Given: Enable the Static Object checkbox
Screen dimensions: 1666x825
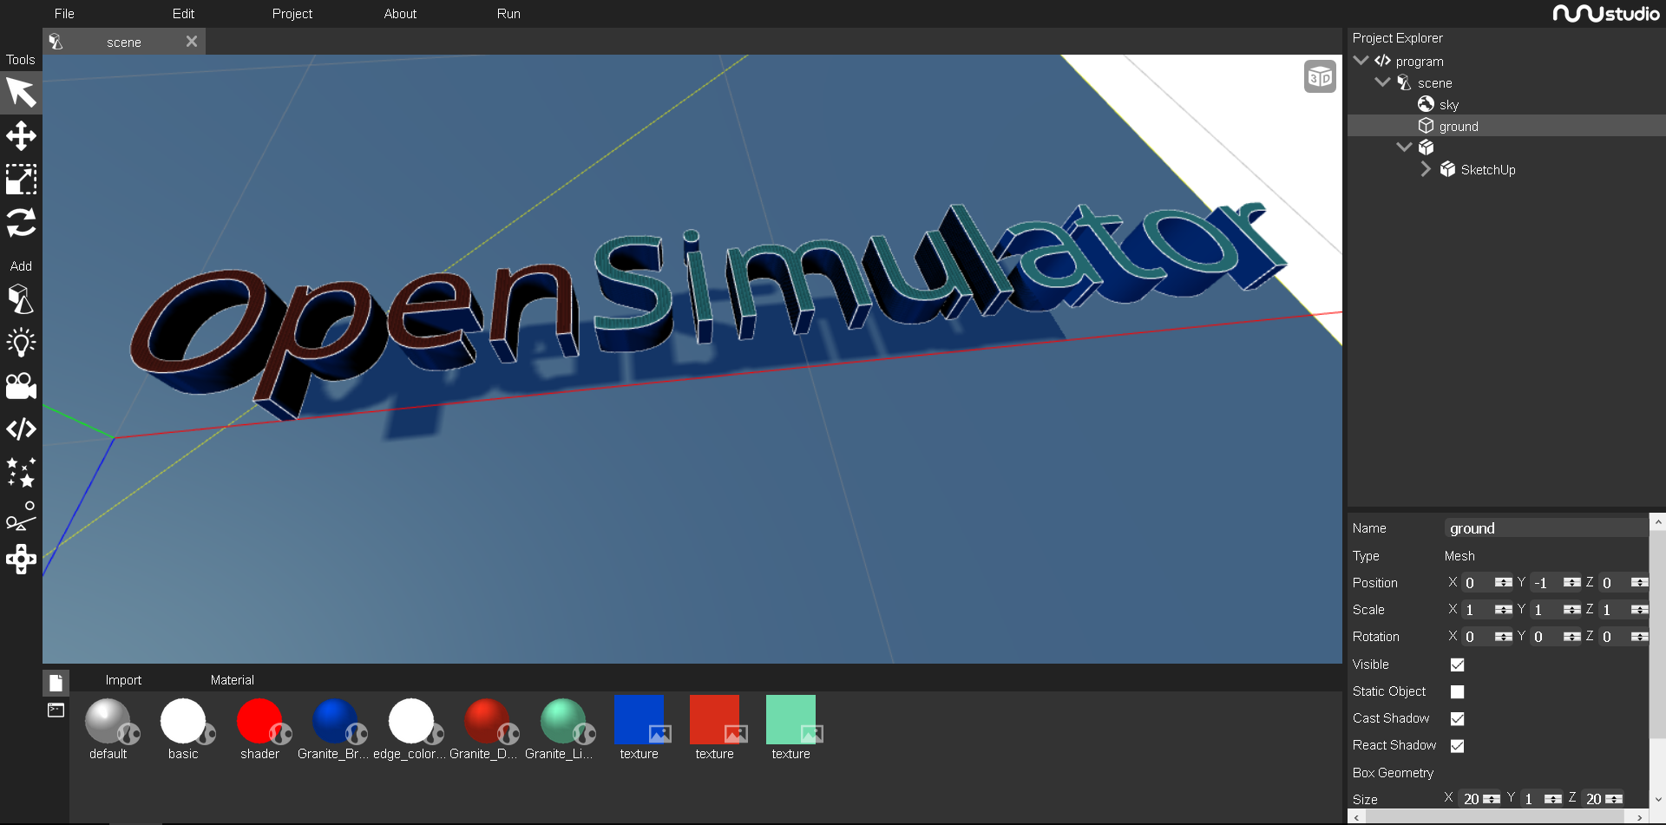Looking at the screenshot, I should pyautogui.click(x=1457, y=691).
